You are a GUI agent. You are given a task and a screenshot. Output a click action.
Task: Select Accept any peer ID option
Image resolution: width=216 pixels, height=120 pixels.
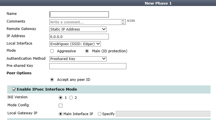(x=52, y=80)
